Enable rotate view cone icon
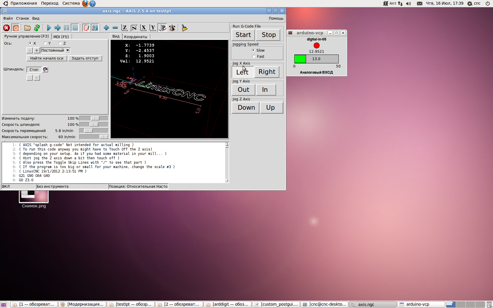 [172, 28]
